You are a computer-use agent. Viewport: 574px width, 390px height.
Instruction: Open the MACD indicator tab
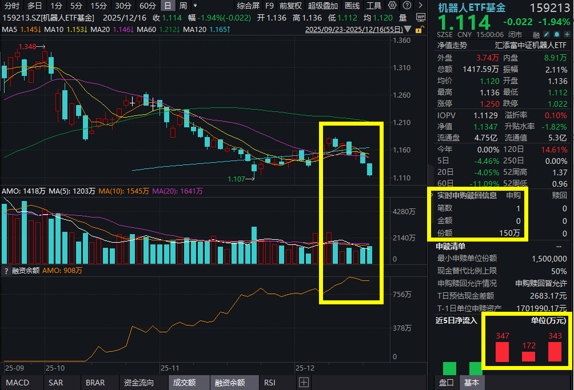click(x=17, y=383)
